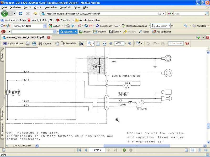Reload the page with the refresh icon
This screenshot has height=157, width=210.
[20, 14]
